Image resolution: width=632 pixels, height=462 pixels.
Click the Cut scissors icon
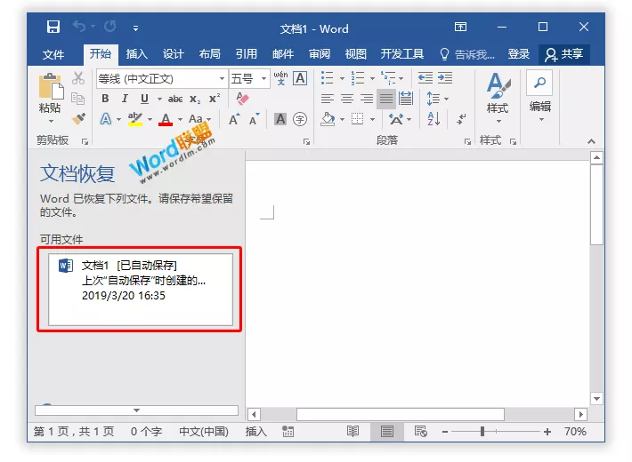(78, 78)
